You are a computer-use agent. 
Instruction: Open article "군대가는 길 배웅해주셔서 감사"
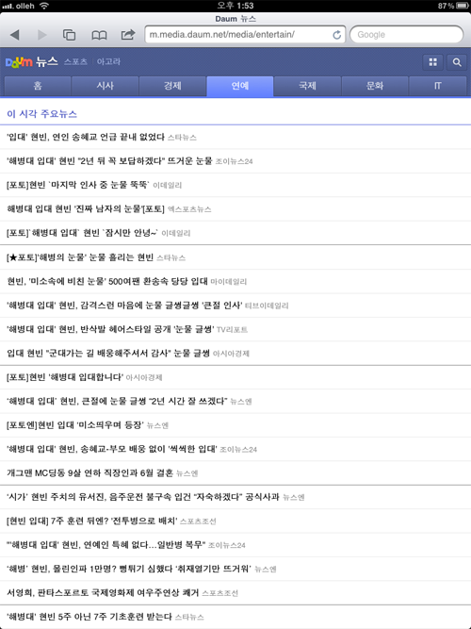(x=235, y=353)
